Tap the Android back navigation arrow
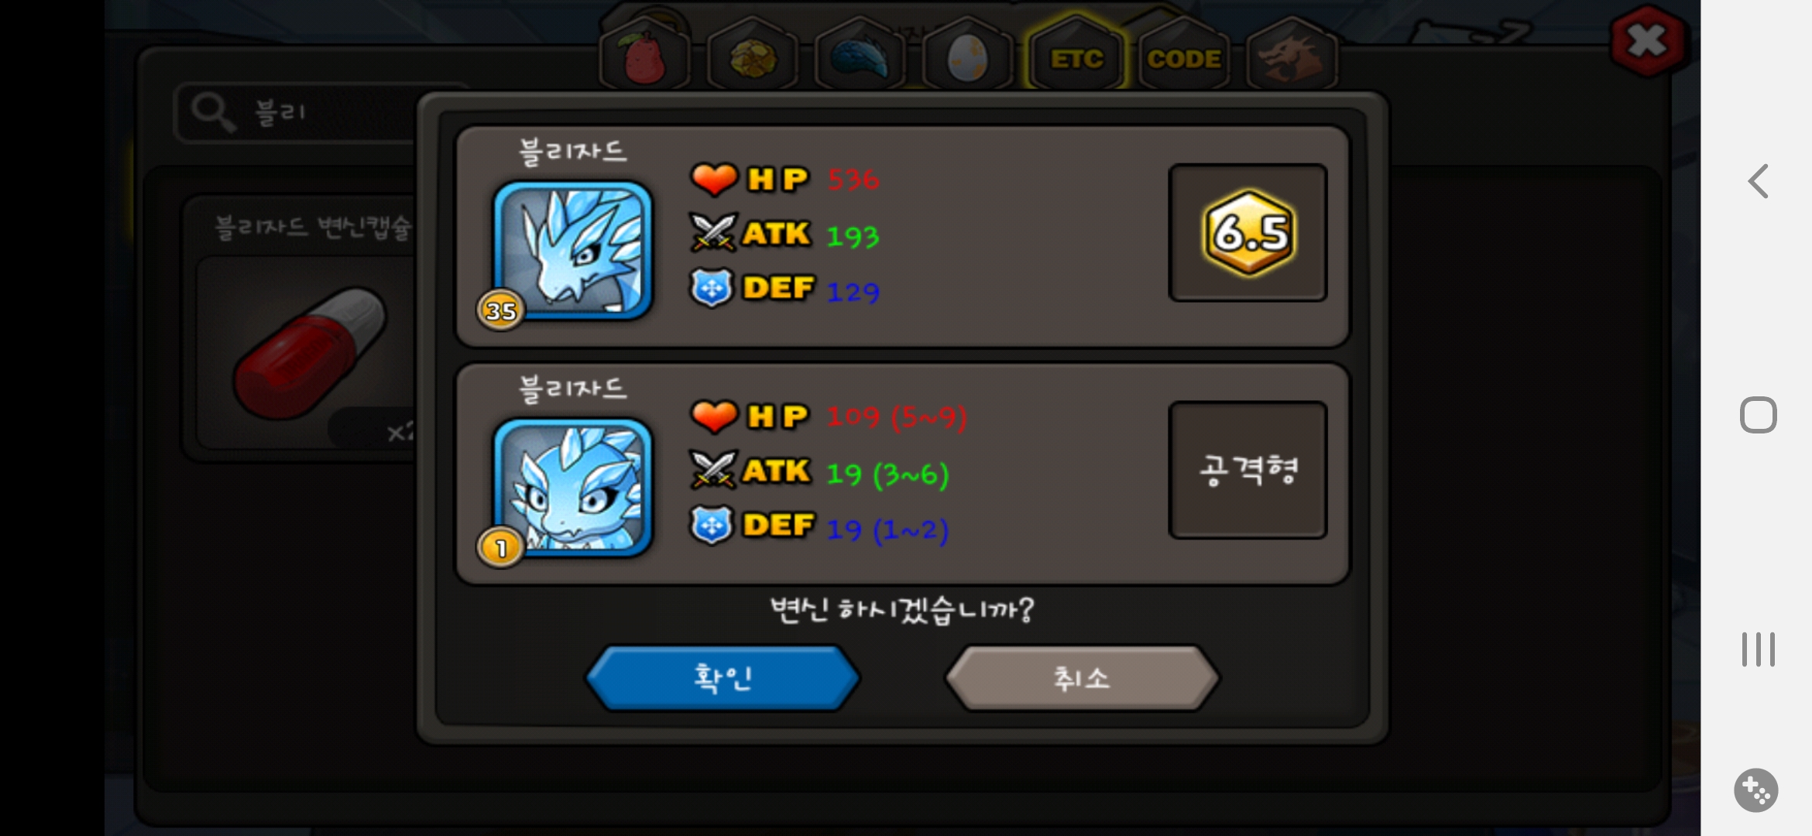This screenshot has width=1812, height=836. (1758, 181)
